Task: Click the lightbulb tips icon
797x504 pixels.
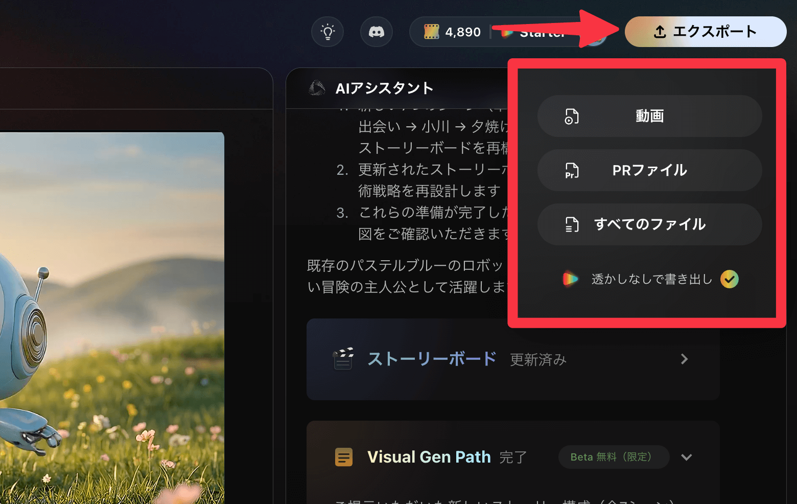Action: click(x=327, y=32)
